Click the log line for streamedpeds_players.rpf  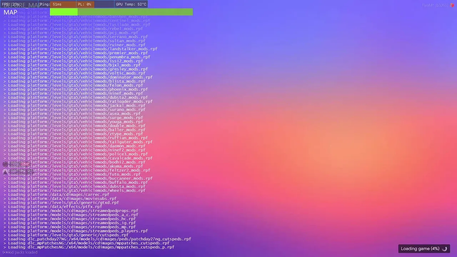[x=76, y=231]
